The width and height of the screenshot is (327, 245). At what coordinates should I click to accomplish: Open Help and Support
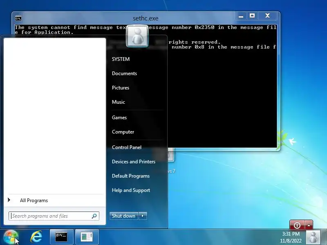point(131,190)
